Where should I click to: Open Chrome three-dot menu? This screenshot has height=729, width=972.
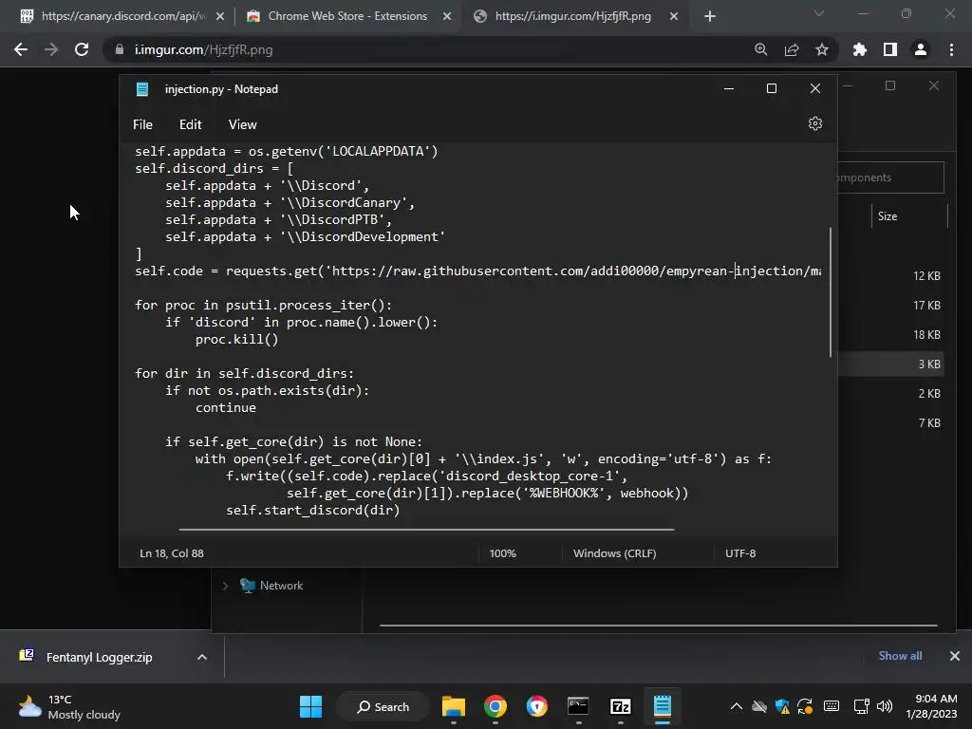click(951, 49)
